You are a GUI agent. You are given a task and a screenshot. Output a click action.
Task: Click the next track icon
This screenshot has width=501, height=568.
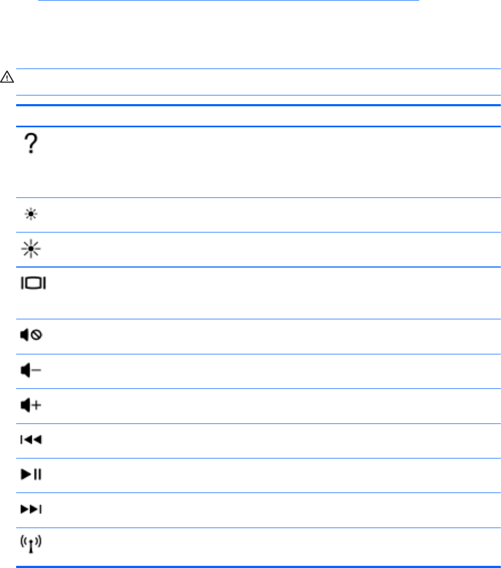coord(33,509)
